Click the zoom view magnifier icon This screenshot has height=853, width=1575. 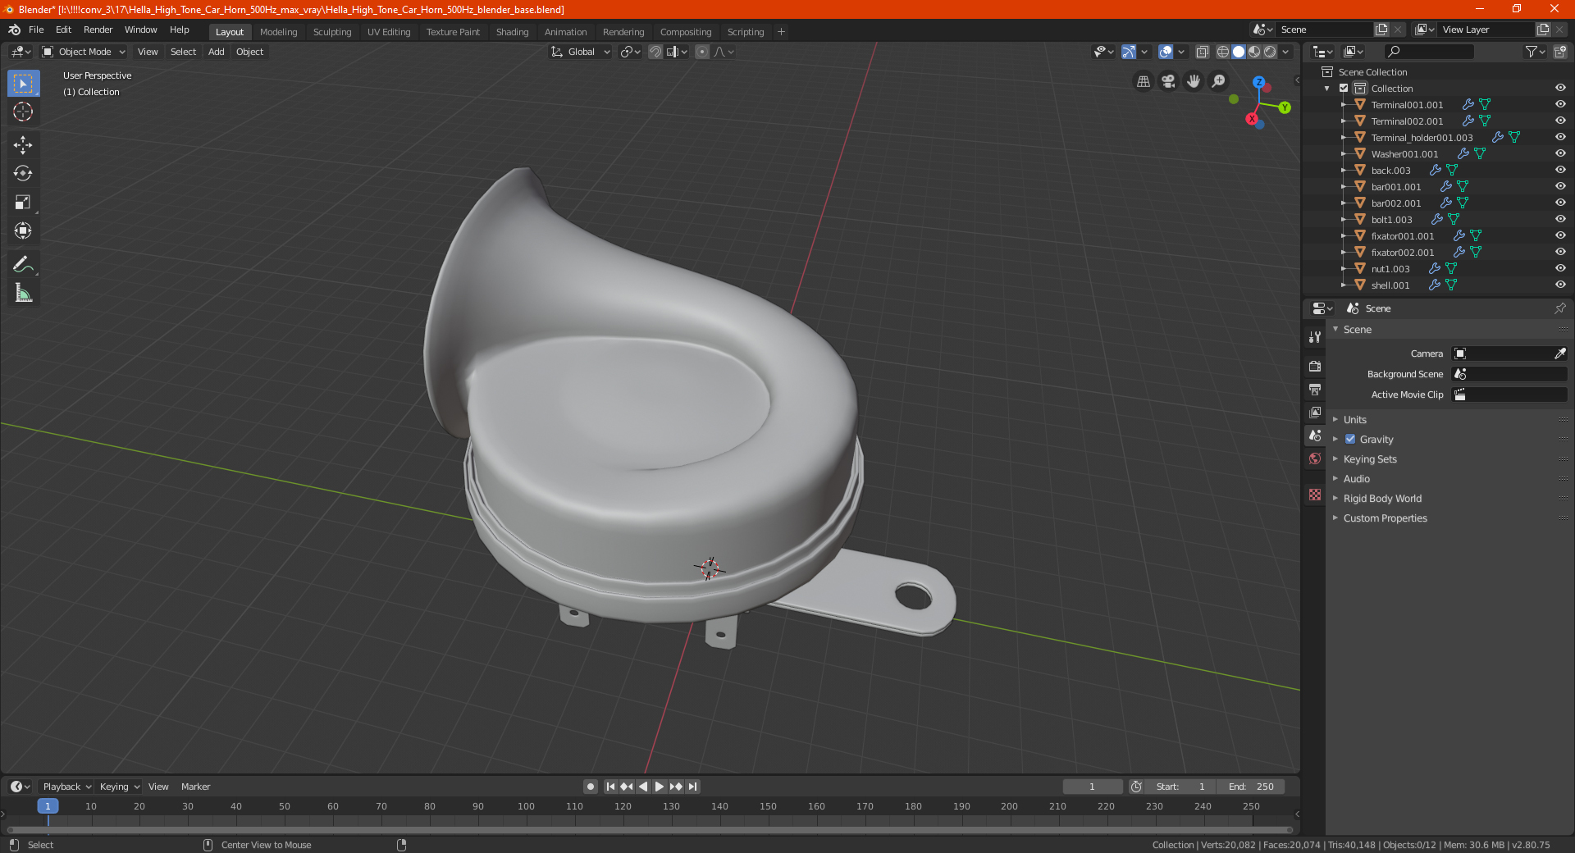pyautogui.click(x=1219, y=81)
